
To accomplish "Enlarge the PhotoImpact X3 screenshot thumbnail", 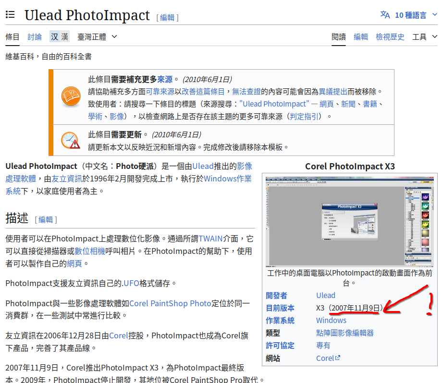I will 350,221.
